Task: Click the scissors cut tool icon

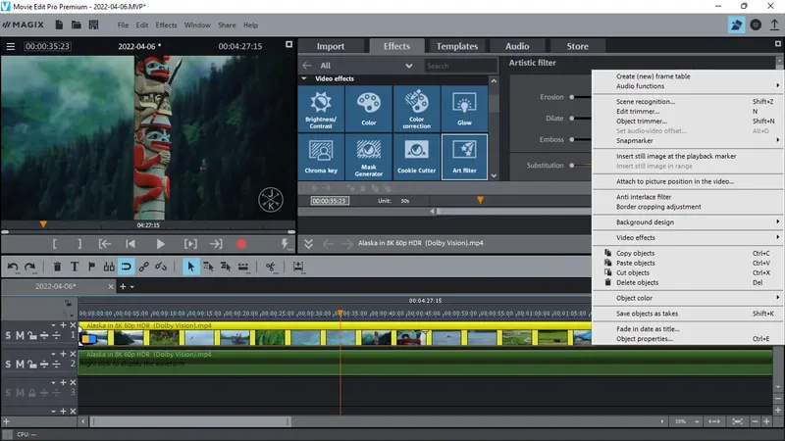Action: 269,266
